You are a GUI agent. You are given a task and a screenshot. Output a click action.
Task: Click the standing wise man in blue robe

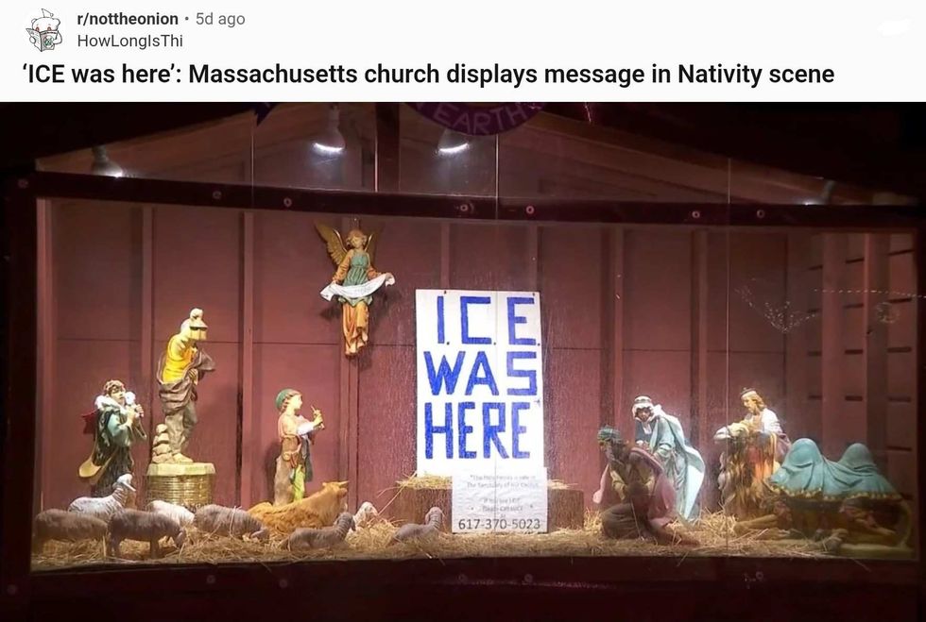click(x=668, y=456)
